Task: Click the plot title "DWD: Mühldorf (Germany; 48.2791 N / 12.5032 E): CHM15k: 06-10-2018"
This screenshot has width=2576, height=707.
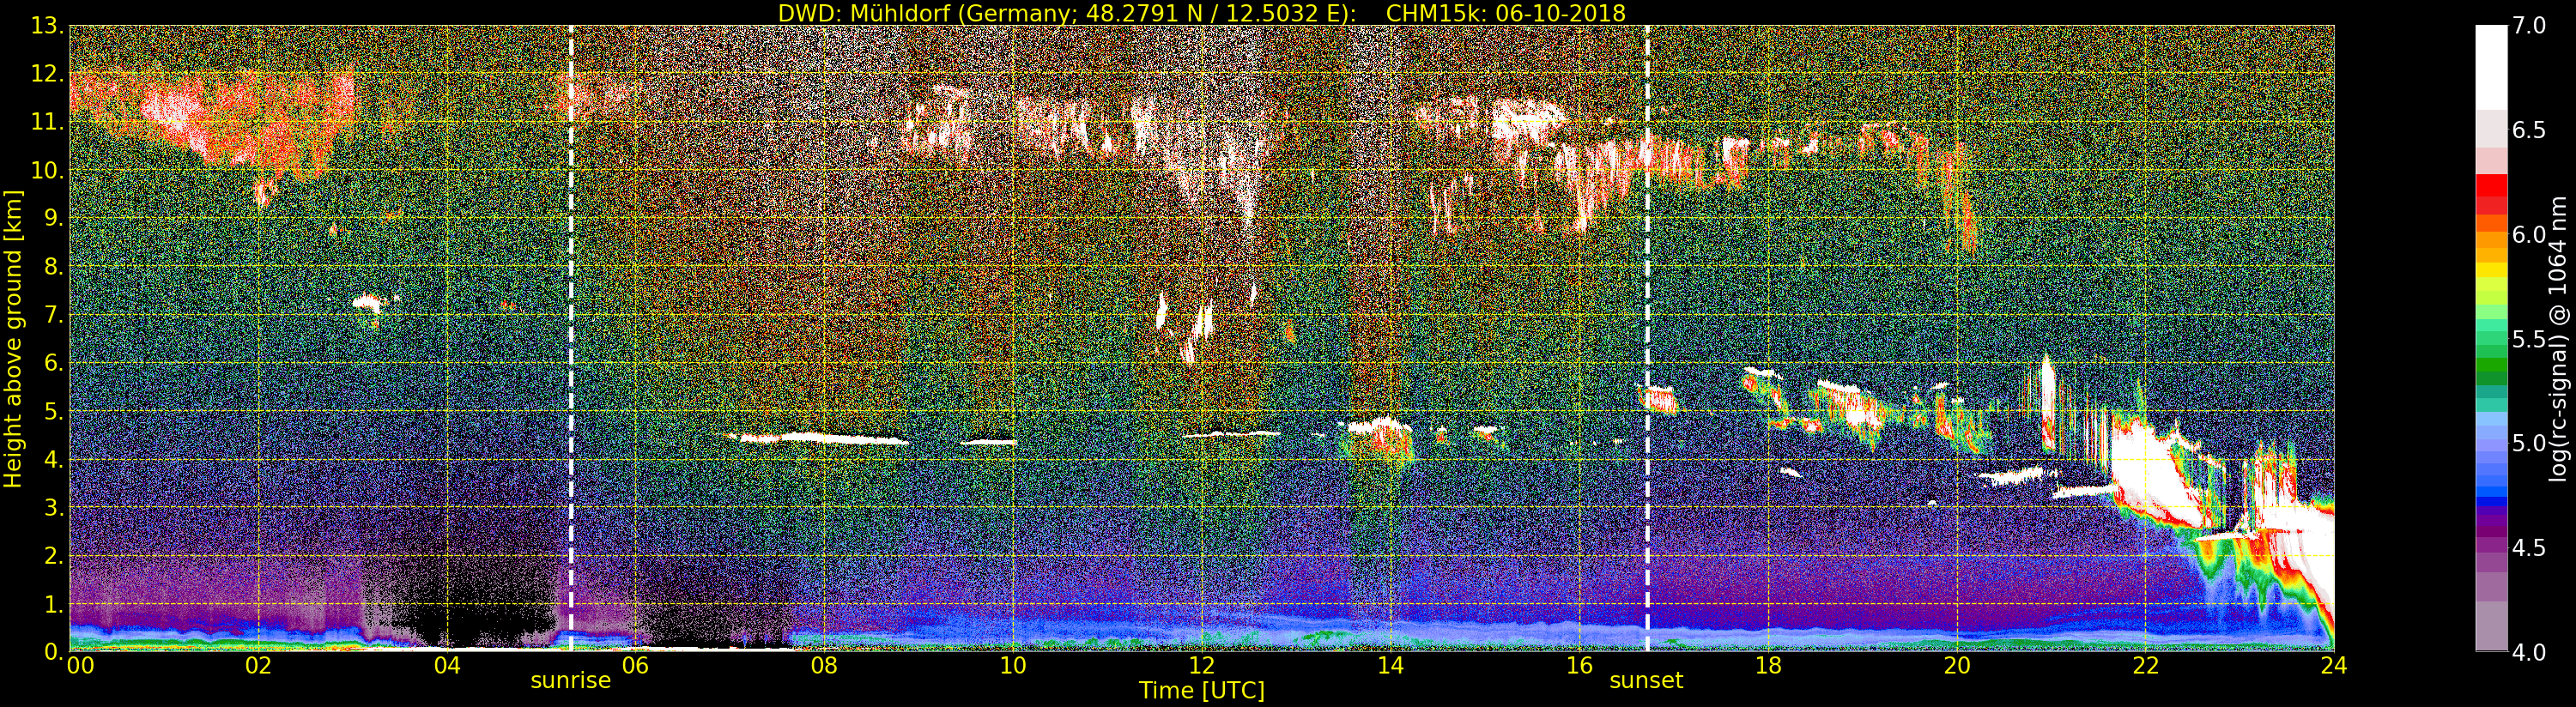Action: [x=1202, y=13]
